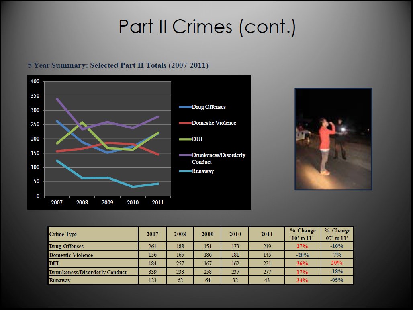
Task: Click Drug Offenses 2011 value '219'
Action: pos(267,246)
